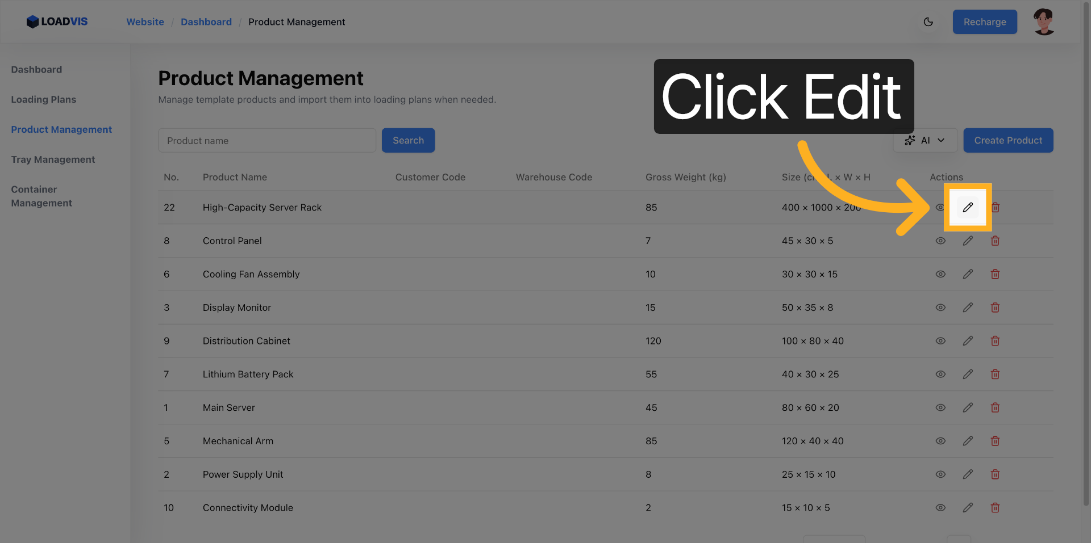
Task: Edit the Cooling Fan Assembly row
Action: (968, 275)
